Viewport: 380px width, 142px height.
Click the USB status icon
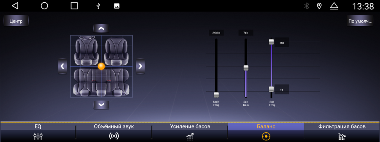point(98,6)
